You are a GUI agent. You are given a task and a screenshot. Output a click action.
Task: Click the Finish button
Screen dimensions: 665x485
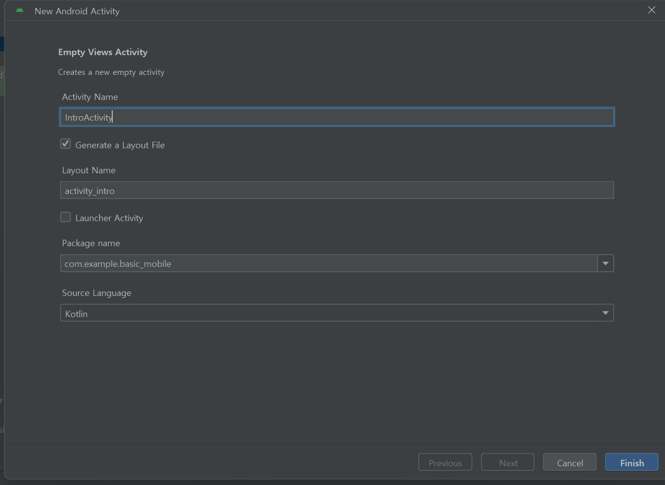click(x=632, y=462)
